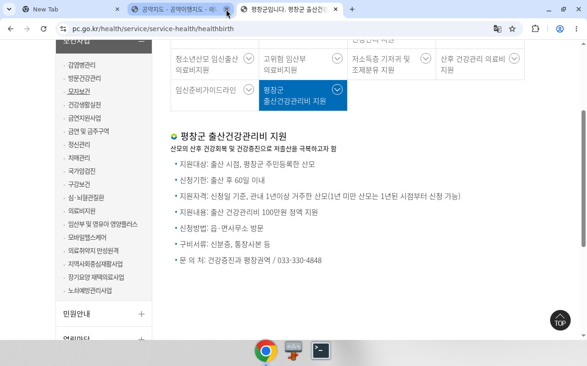
Task: Open 금연지원사업 in the sidebar
Action: [84, 118]
